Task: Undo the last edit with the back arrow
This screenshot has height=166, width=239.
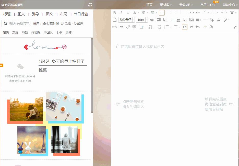Action: coord(197,26)
